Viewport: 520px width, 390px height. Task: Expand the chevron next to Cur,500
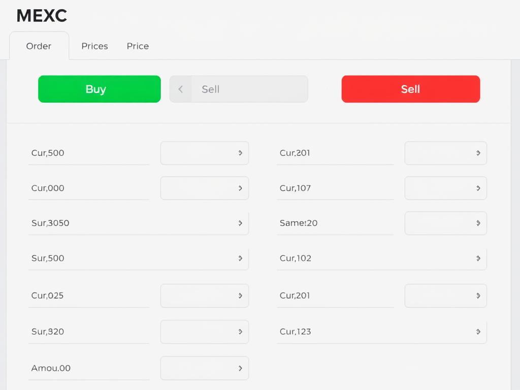[241, 153]
